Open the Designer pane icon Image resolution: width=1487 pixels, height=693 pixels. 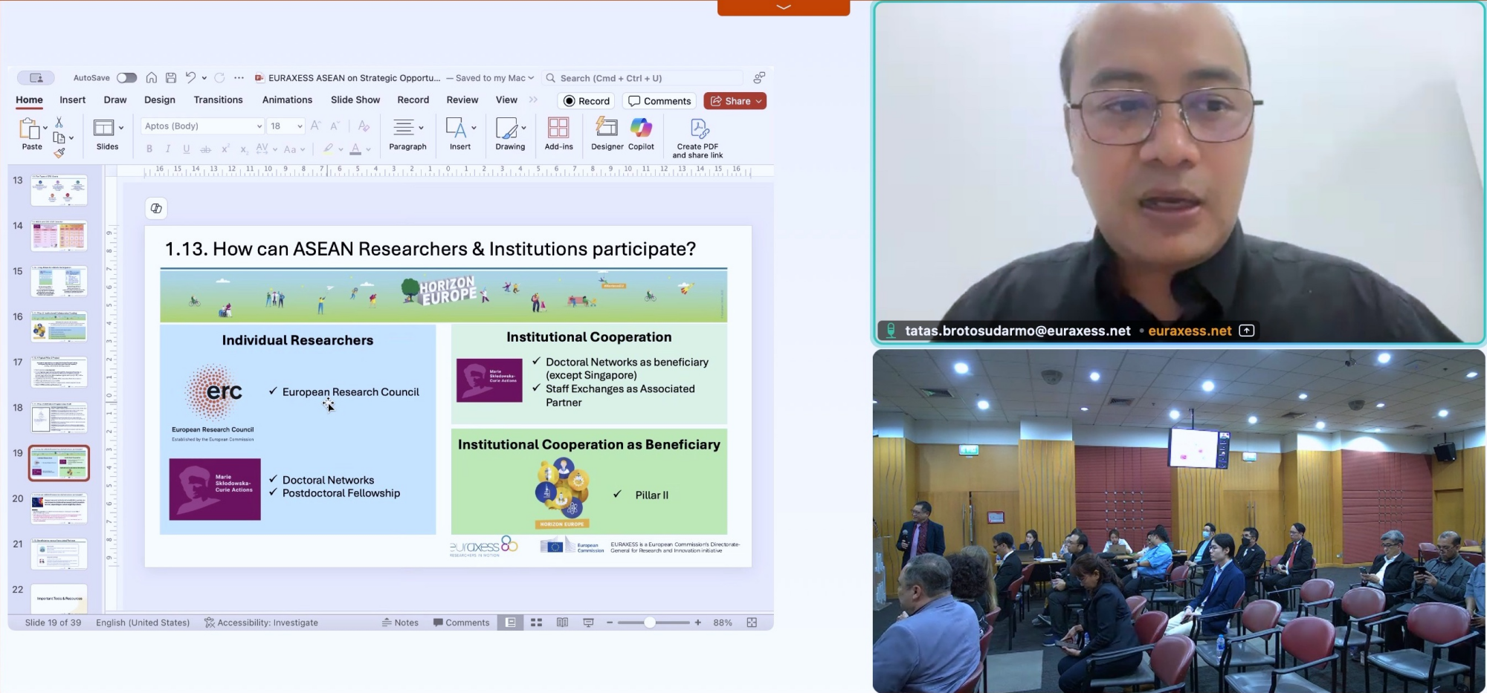click(607, 128)
